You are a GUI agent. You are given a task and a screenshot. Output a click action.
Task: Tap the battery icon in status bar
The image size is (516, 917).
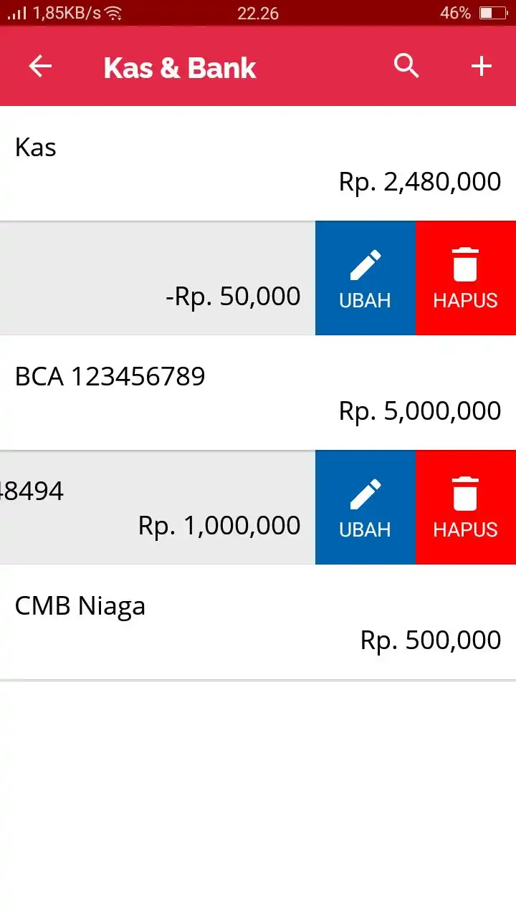493,13
